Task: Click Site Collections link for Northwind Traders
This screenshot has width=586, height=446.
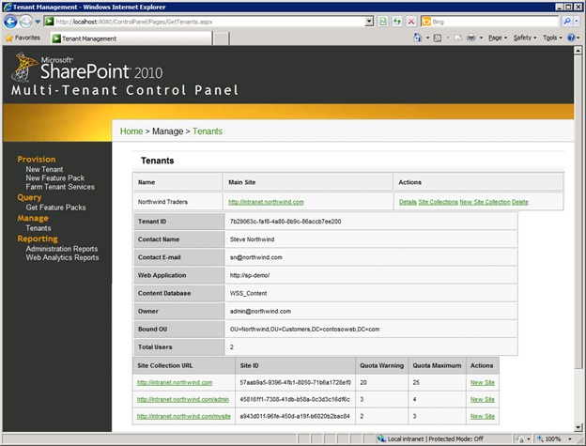Action: click(x=438, y=202)
